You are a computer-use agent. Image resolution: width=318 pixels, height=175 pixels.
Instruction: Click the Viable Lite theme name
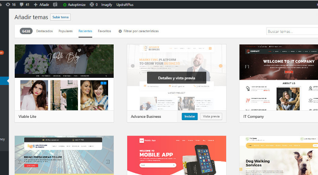[27, 116]
